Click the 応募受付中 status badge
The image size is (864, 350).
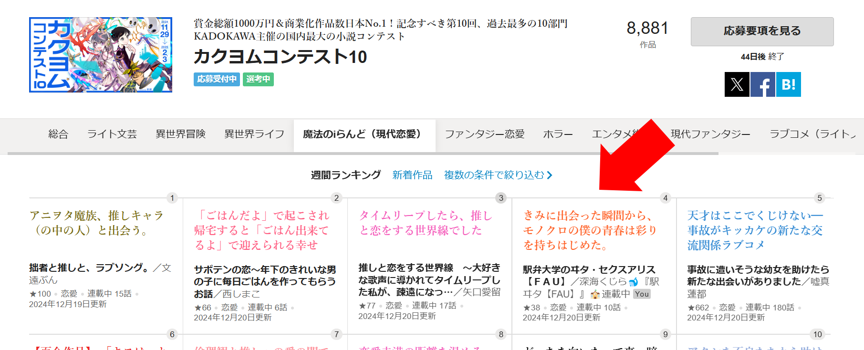pyautogui.click(x=217, y=79)
